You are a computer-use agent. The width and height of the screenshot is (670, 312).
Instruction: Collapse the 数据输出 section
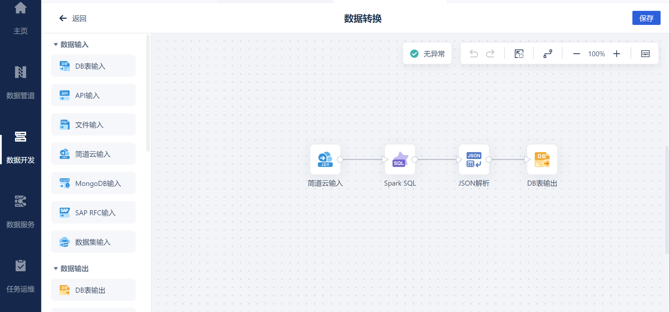[56, 269]
